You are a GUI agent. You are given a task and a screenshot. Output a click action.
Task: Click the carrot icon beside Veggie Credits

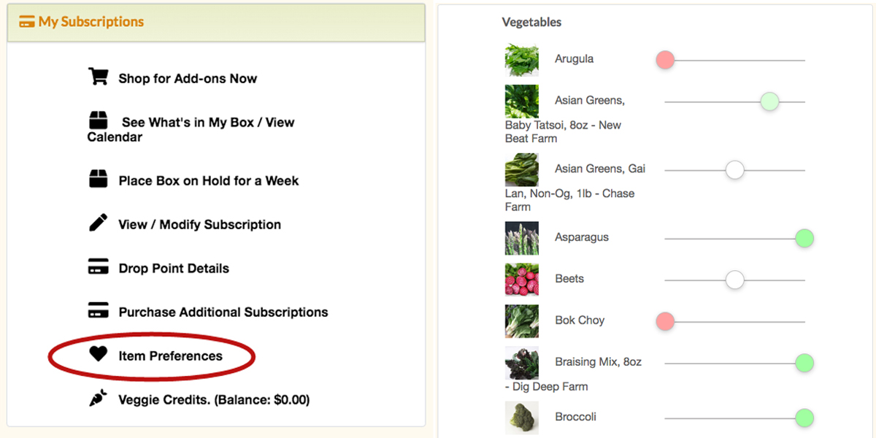coord(98,399)
